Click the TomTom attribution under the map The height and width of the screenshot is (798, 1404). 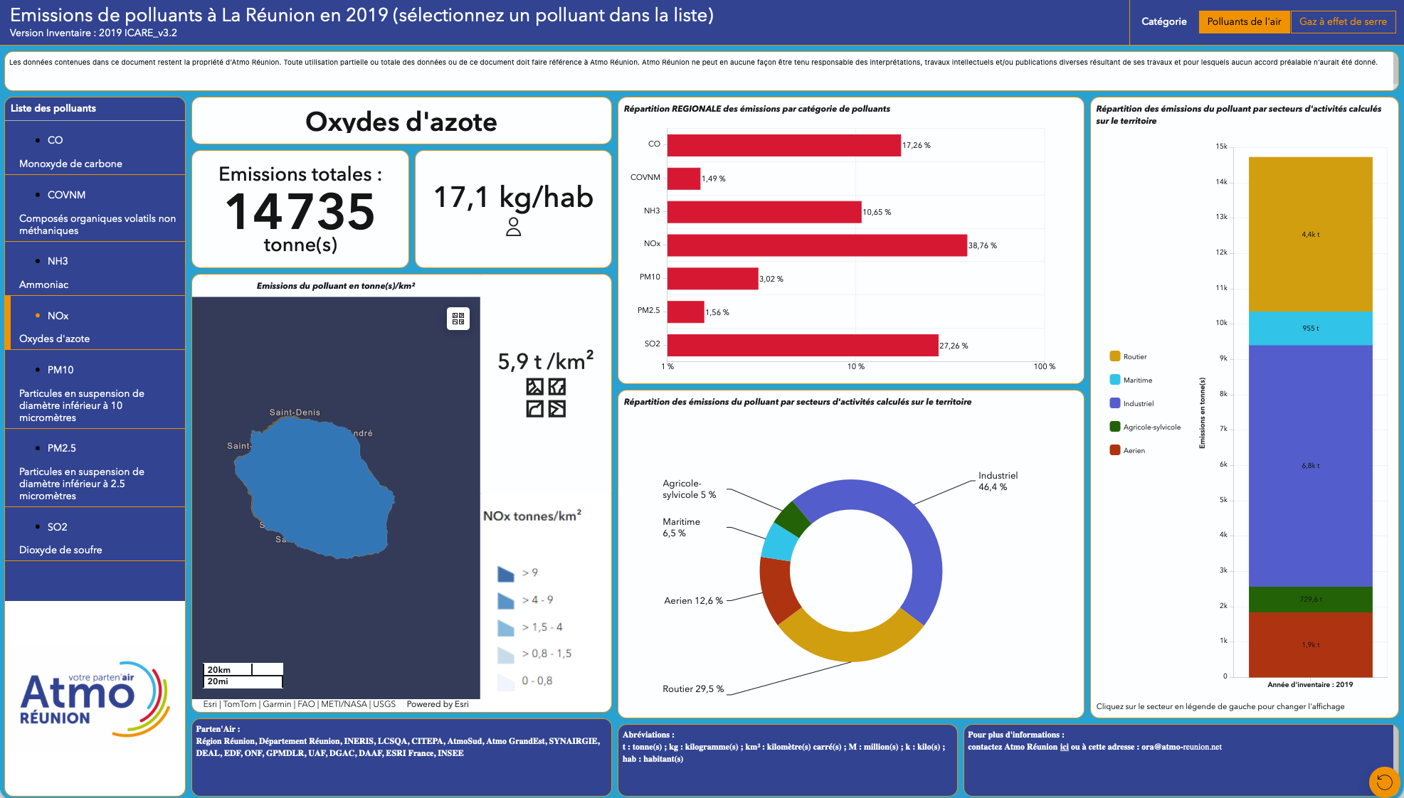point(240,704)
